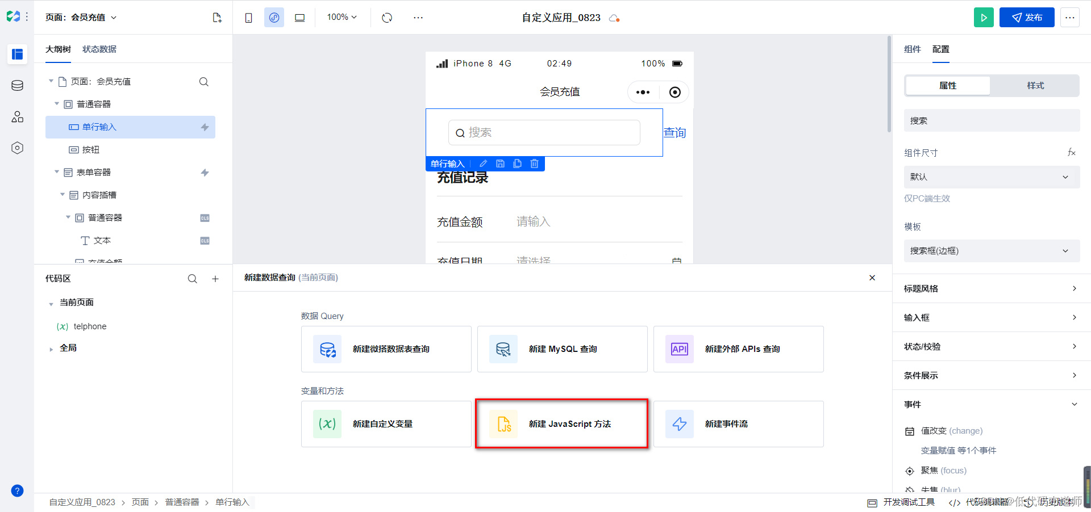Image resolution: width=1091 pixels, height=512 pixels.
Task: Click the 查询 button on canvas
Action: coord(675,133)
